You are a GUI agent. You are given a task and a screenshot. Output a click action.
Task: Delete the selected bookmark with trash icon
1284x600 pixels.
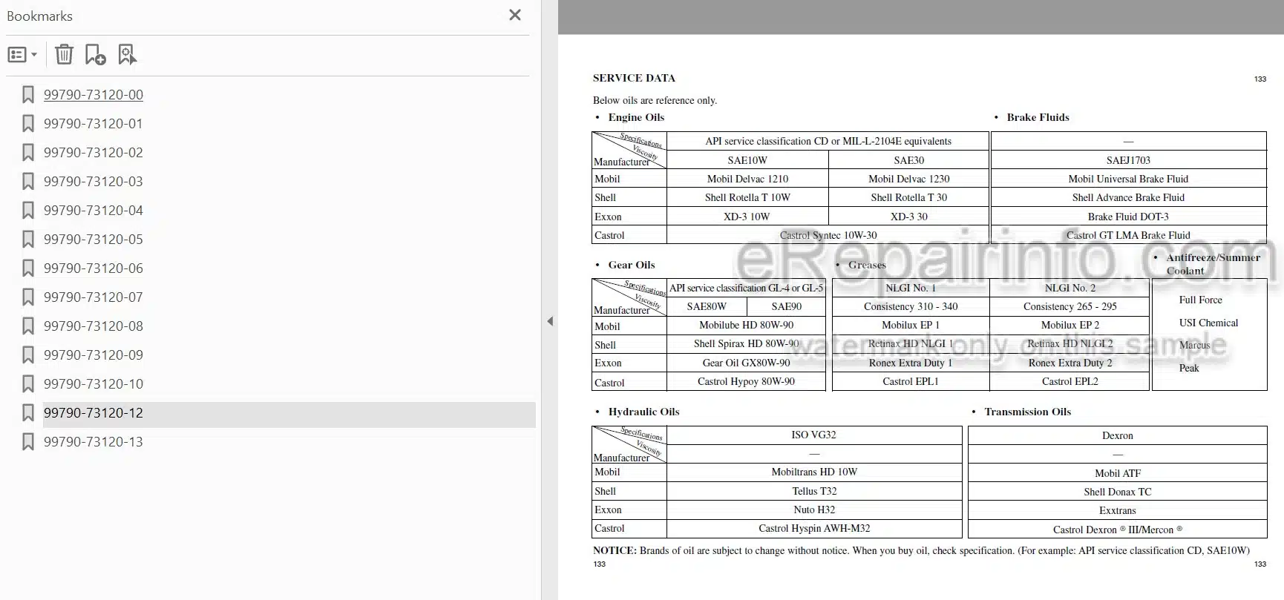[65, 54]
